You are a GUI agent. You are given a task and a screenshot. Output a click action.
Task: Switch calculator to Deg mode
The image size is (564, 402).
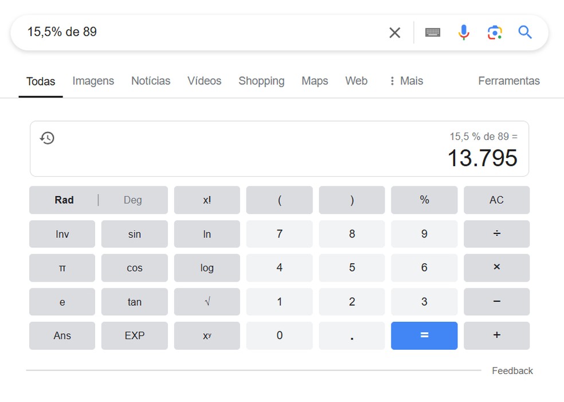(x=132, y=200)
